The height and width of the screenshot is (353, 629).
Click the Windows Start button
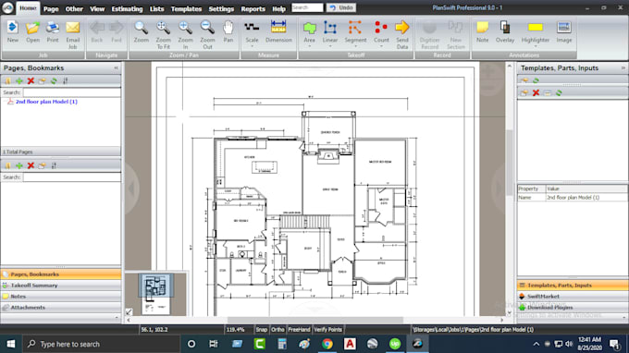[x=11, y=344]
